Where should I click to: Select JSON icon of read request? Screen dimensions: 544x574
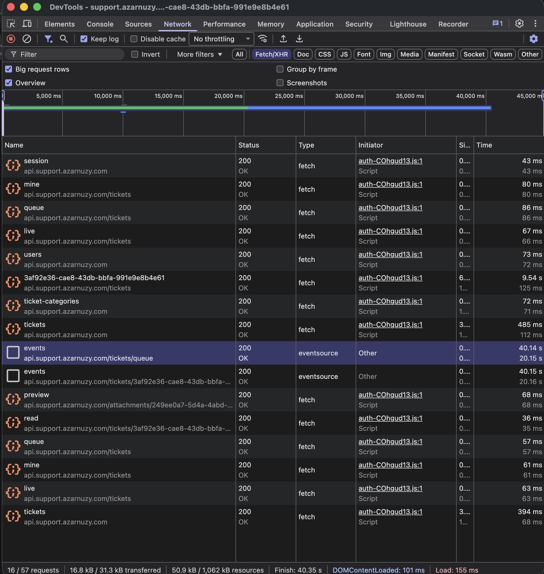pos(13,423)
